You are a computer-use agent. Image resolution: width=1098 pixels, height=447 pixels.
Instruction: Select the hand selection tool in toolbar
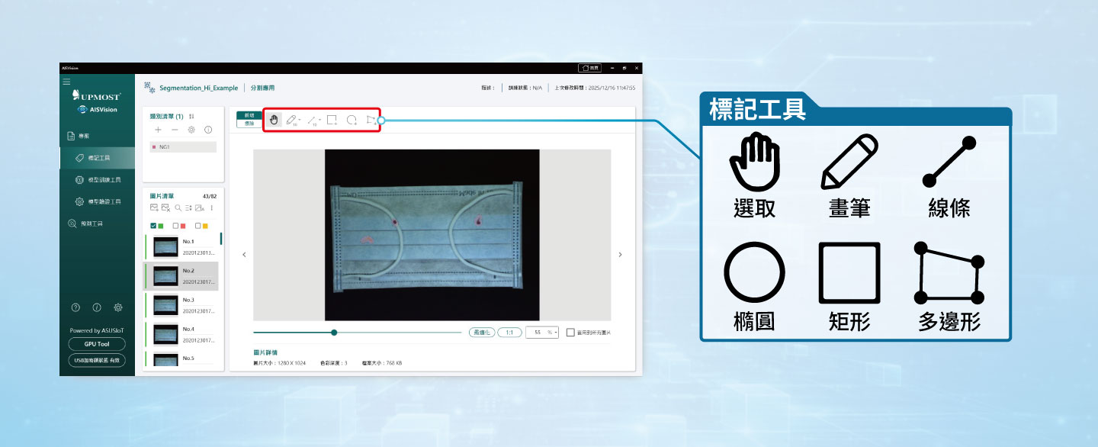[x=274, y=120]
